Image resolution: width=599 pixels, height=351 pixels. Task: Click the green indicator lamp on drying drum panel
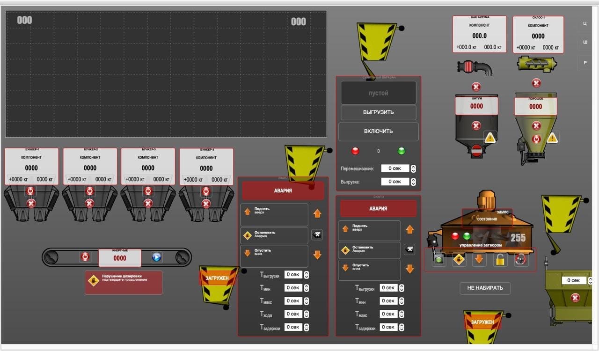[401, 151]
